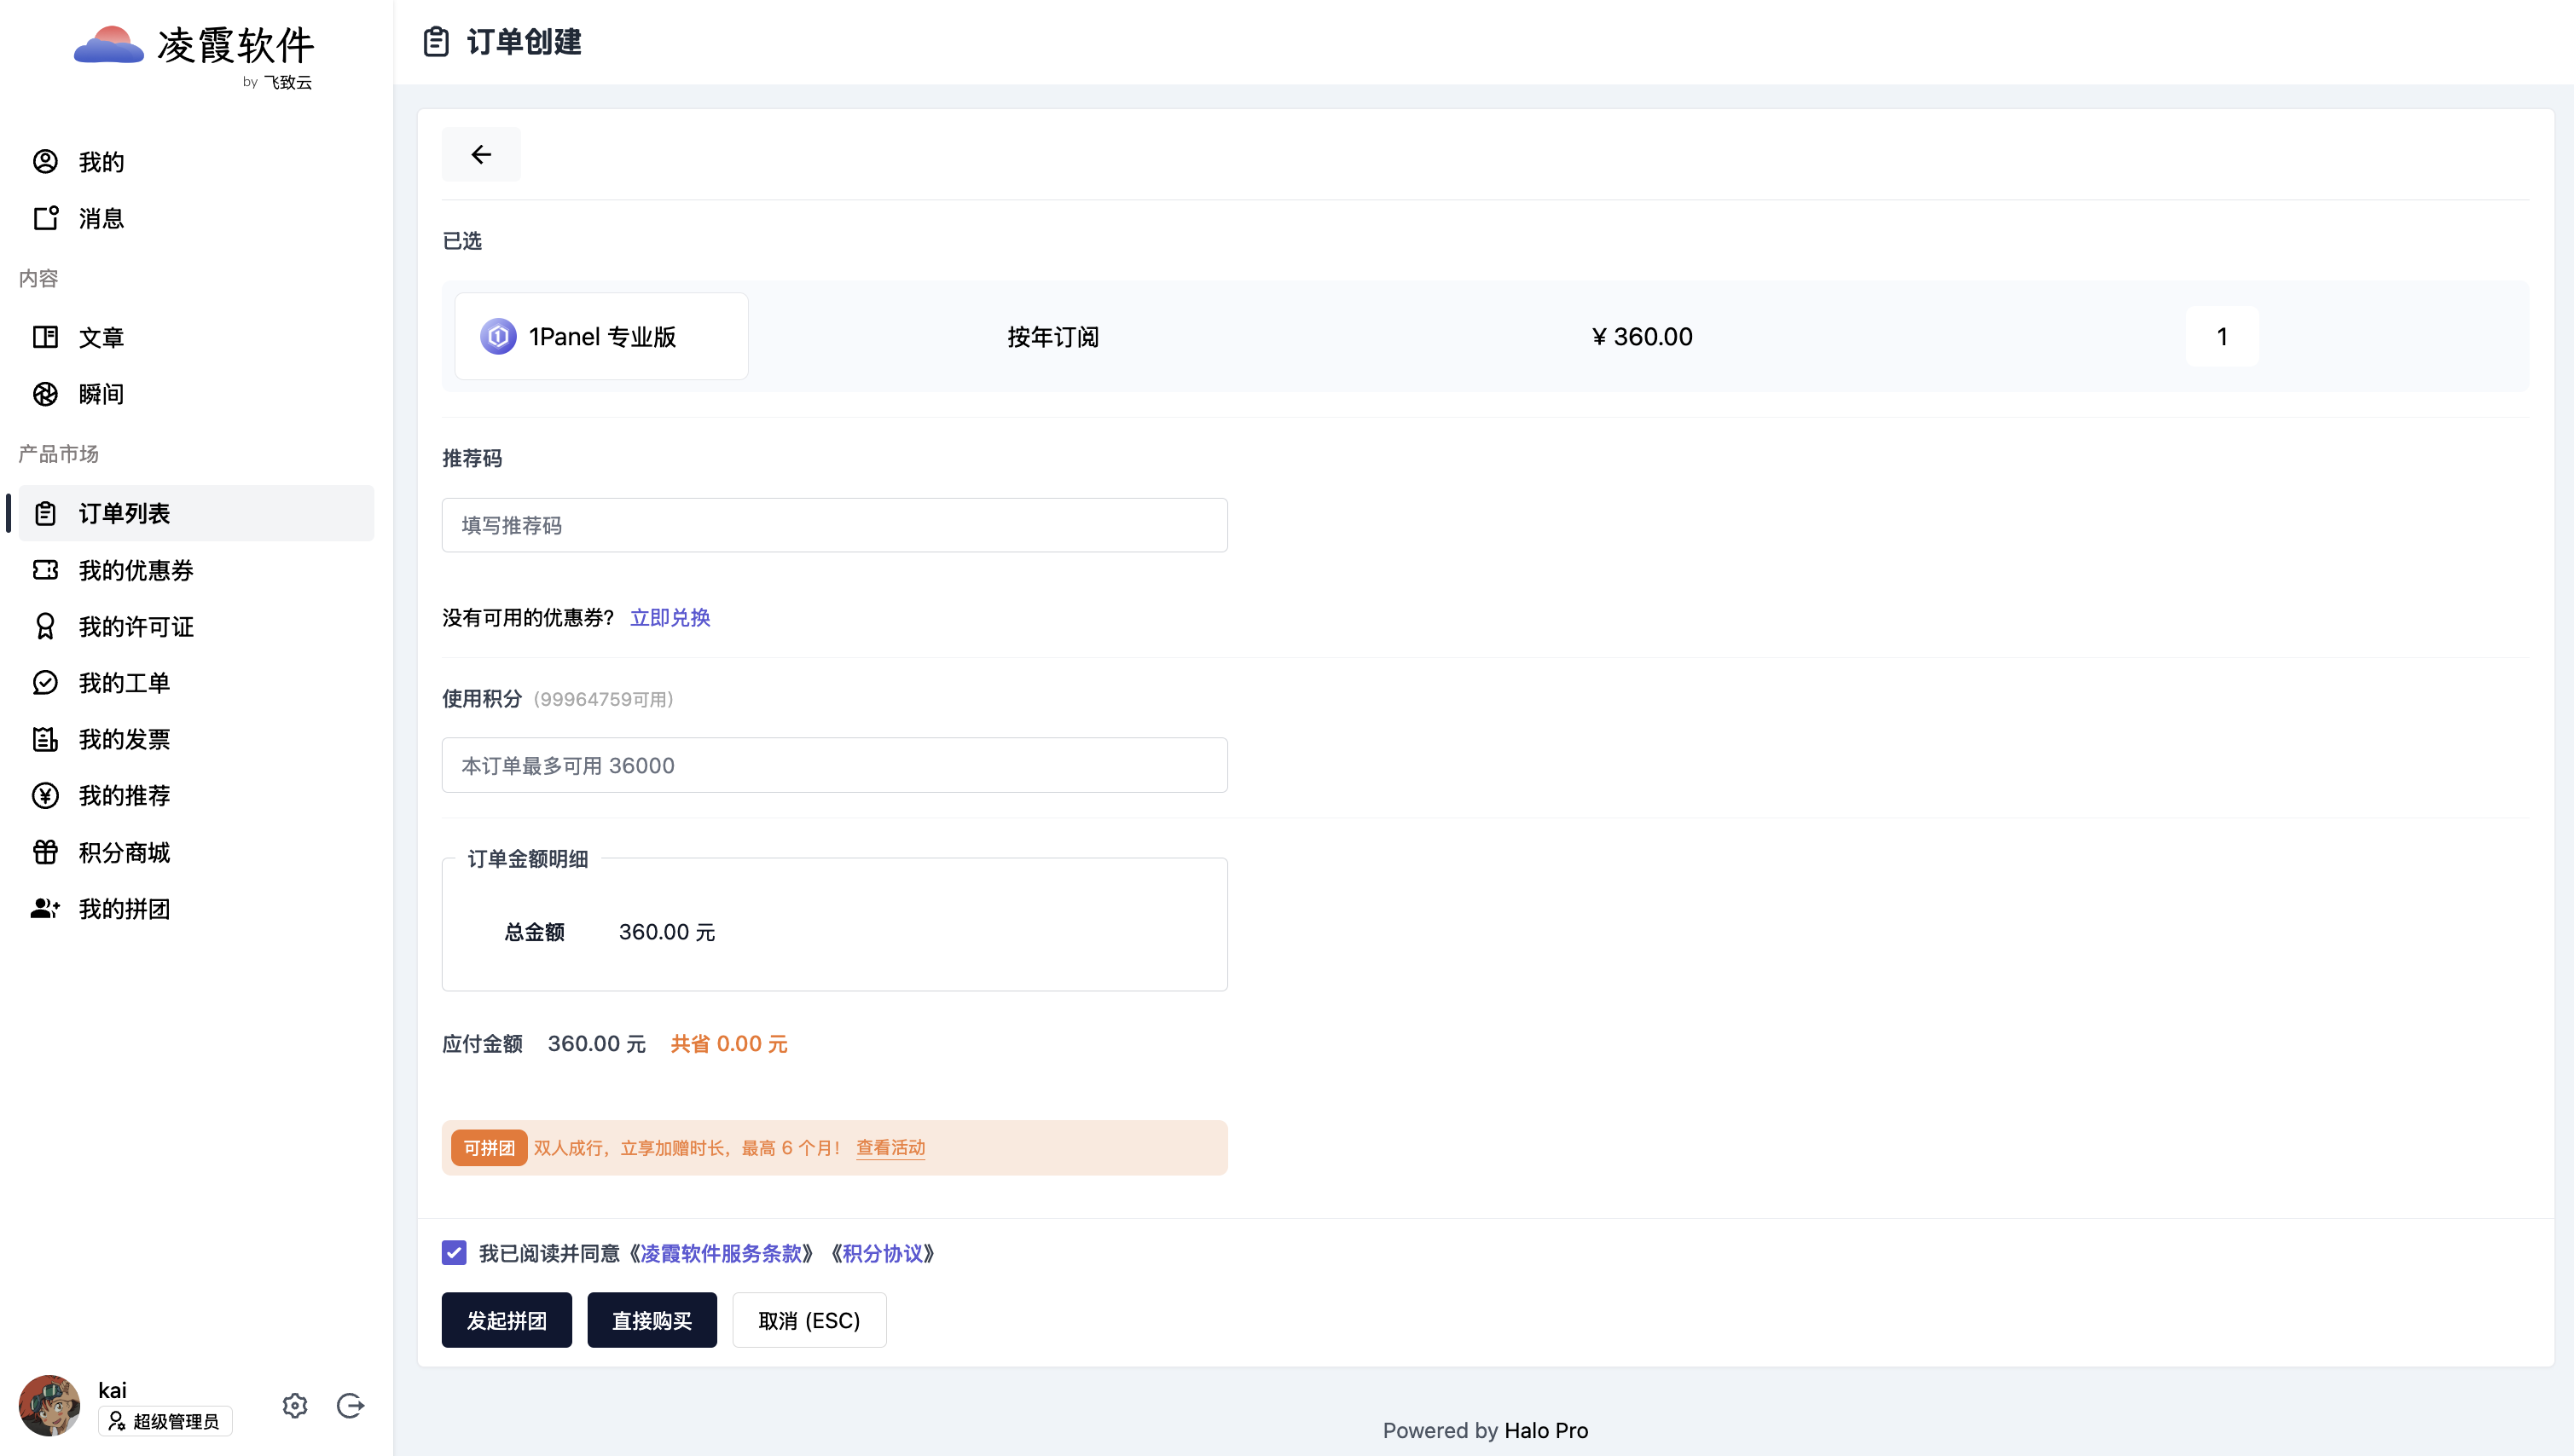This screenshot has width=2574, height=1456.
Task: Click the kai username text
Action: click(112, 1390)
